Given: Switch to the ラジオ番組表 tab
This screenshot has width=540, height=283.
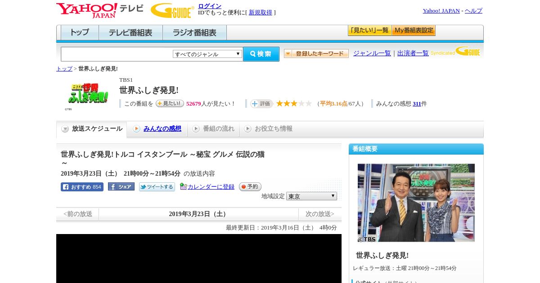Looking at the screenshot, I should click(x=194, y=33).
